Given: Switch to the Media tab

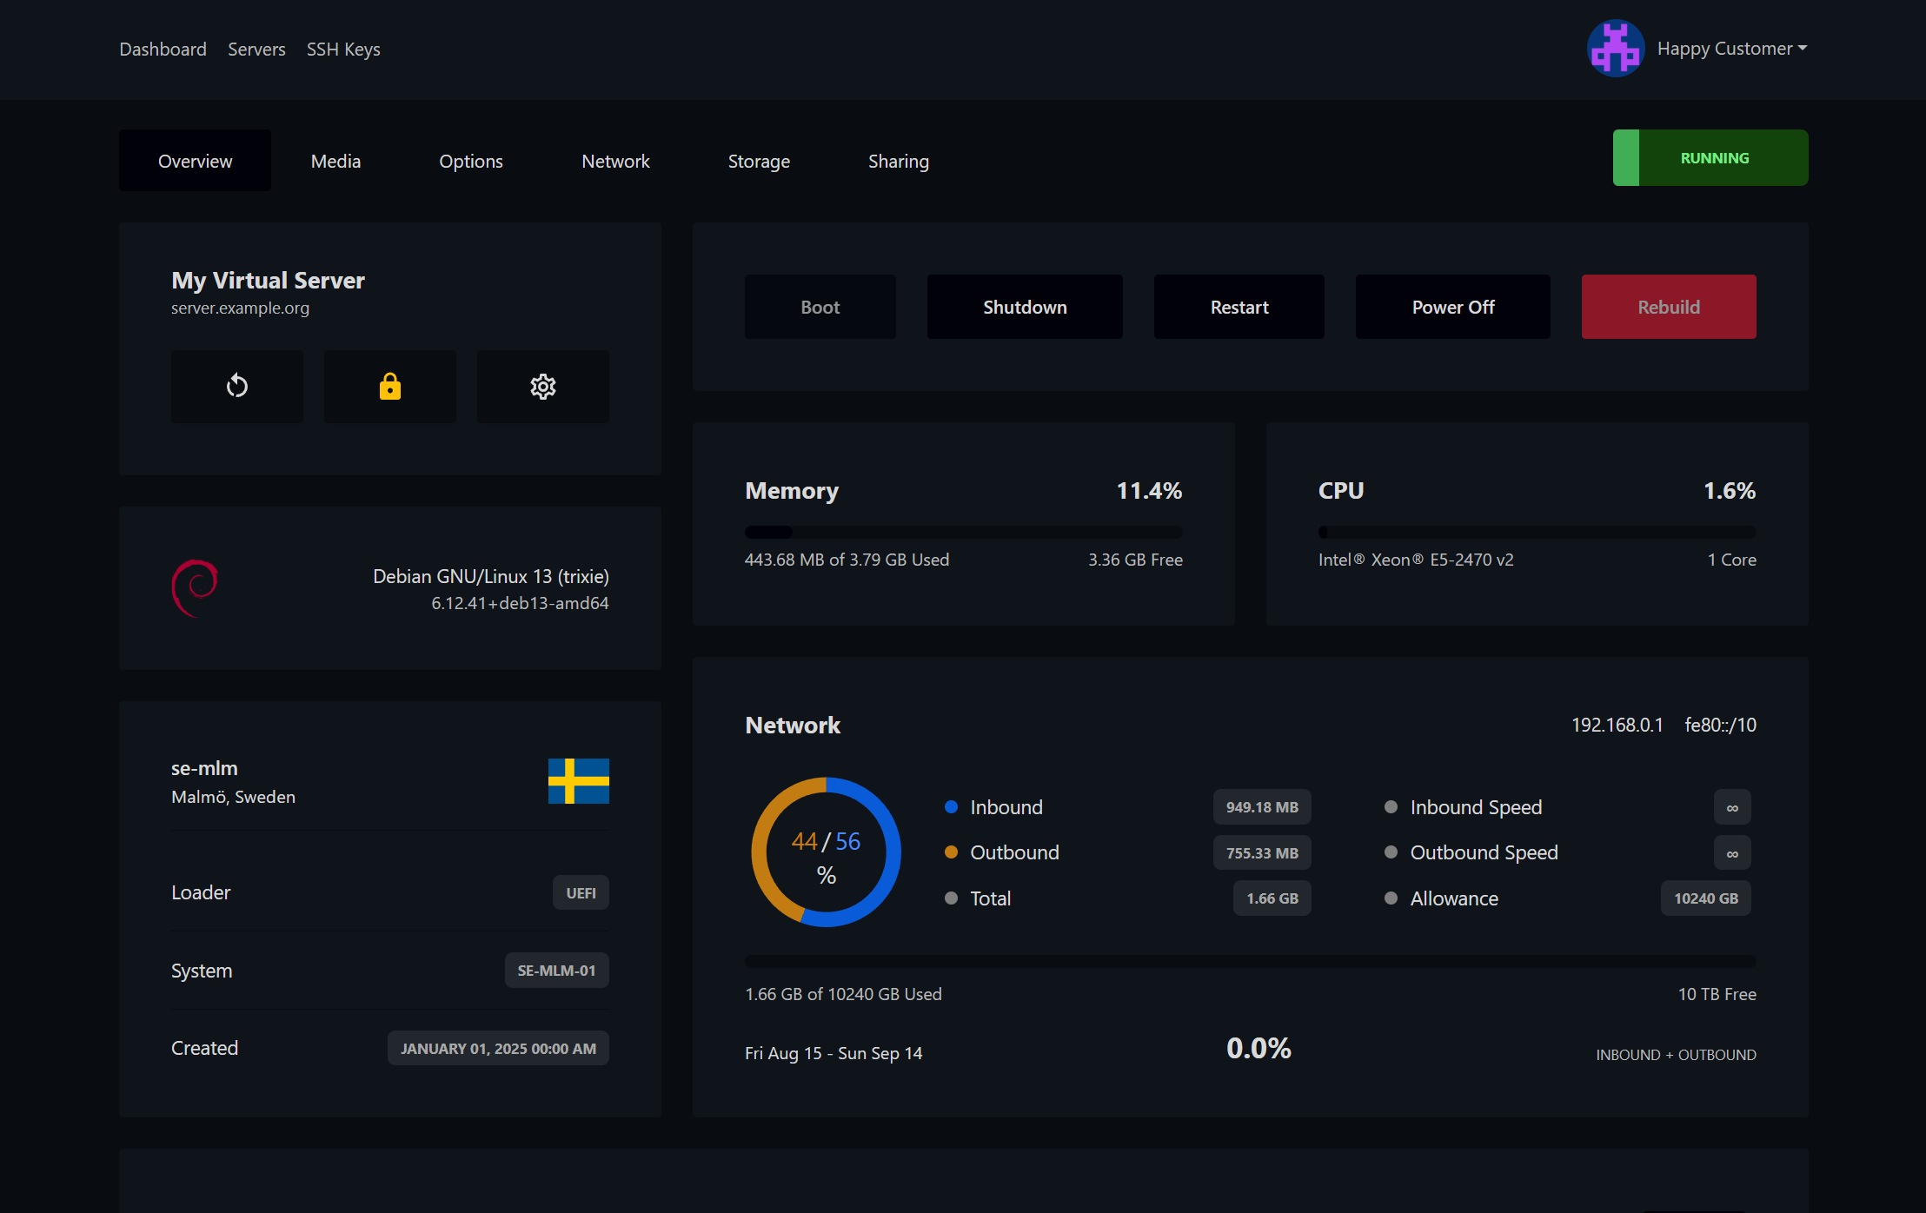Looking at the screenshot, I should 335,161.
